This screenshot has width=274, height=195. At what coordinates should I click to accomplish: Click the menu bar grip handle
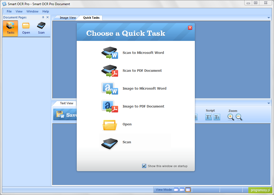coord(4,11)
